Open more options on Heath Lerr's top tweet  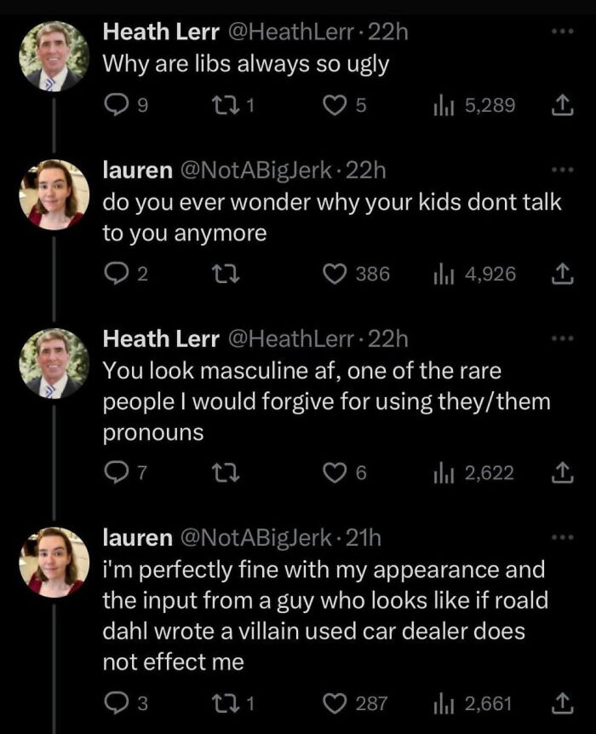click(x=564, y=32)
